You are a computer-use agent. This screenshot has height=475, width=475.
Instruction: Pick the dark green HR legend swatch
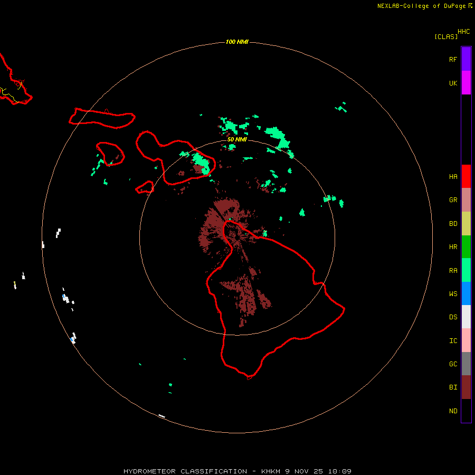coord(466,247)
